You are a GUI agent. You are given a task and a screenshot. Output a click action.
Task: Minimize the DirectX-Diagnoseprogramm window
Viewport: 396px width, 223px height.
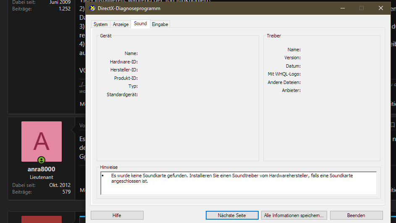pos(343,8)
